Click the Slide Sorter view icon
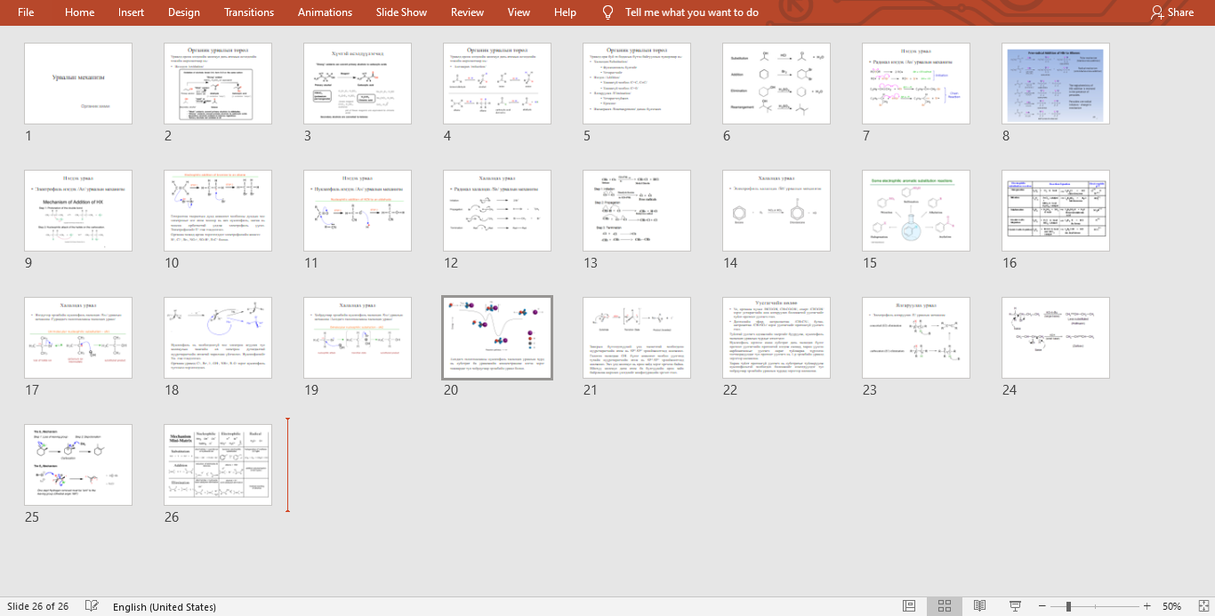Viewport: 1215px width, 616px height. [945, 606]
